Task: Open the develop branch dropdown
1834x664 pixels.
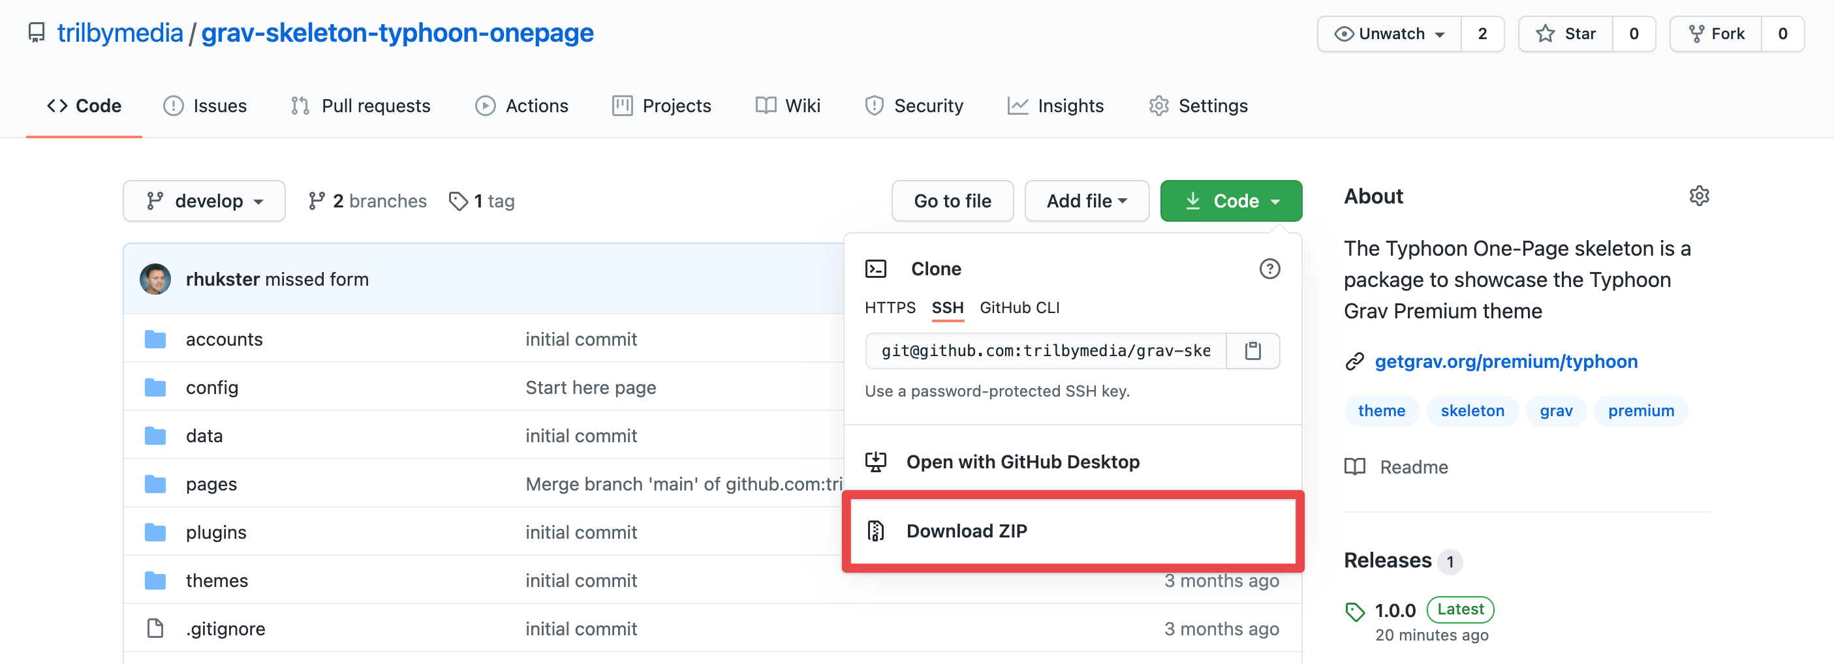Action: click(204, 202)
